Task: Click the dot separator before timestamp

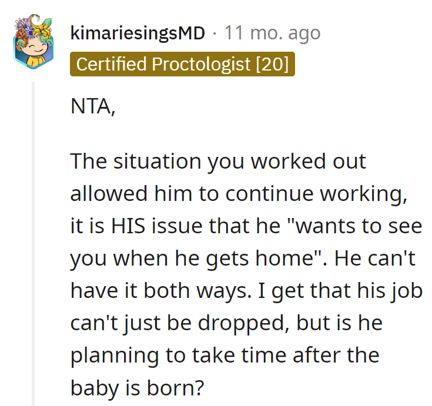Action: click(x=215, y=34)
